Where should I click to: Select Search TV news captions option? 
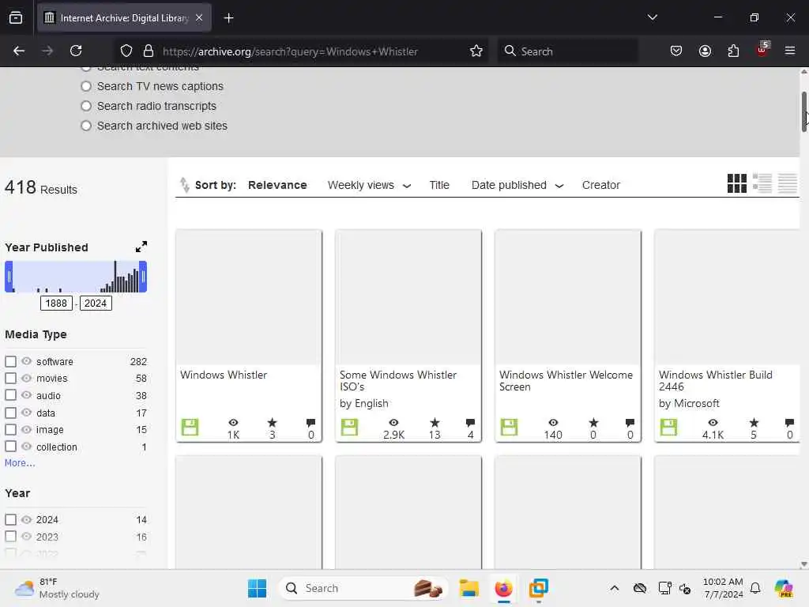[x=86, y=86]
